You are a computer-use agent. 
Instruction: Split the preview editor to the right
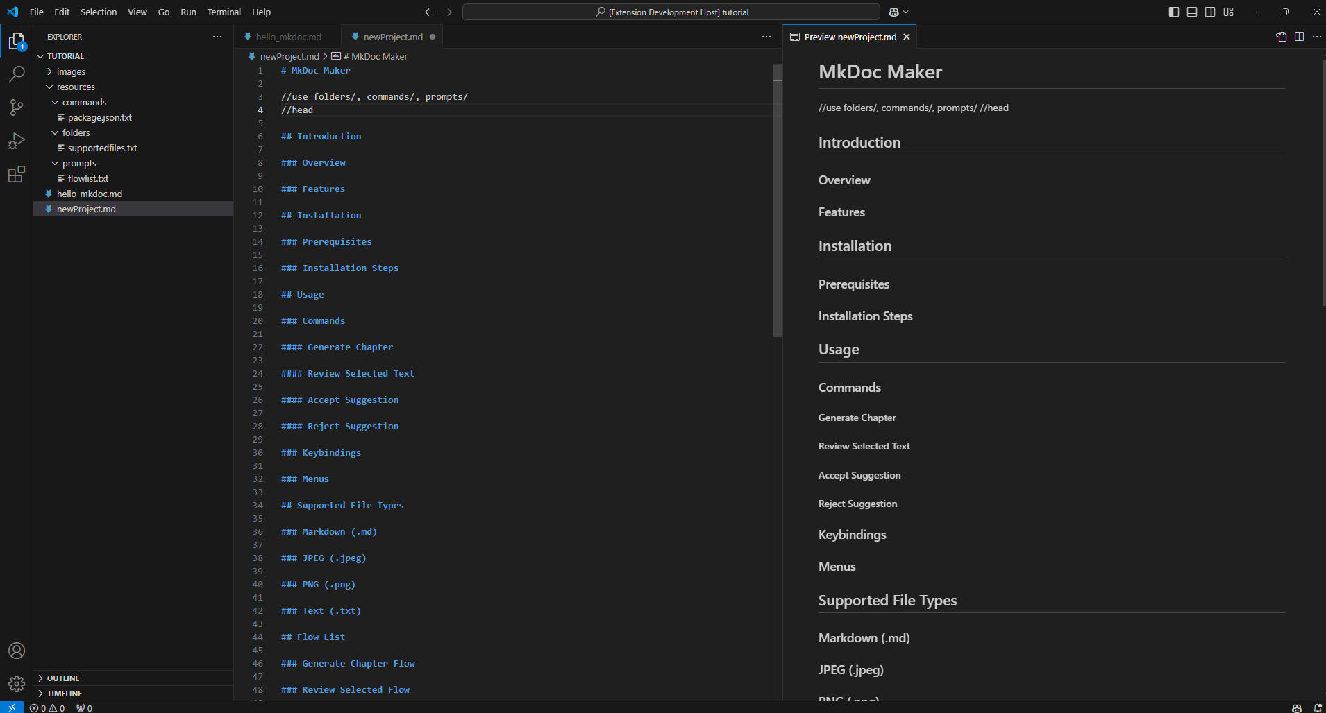[1299, 37]
